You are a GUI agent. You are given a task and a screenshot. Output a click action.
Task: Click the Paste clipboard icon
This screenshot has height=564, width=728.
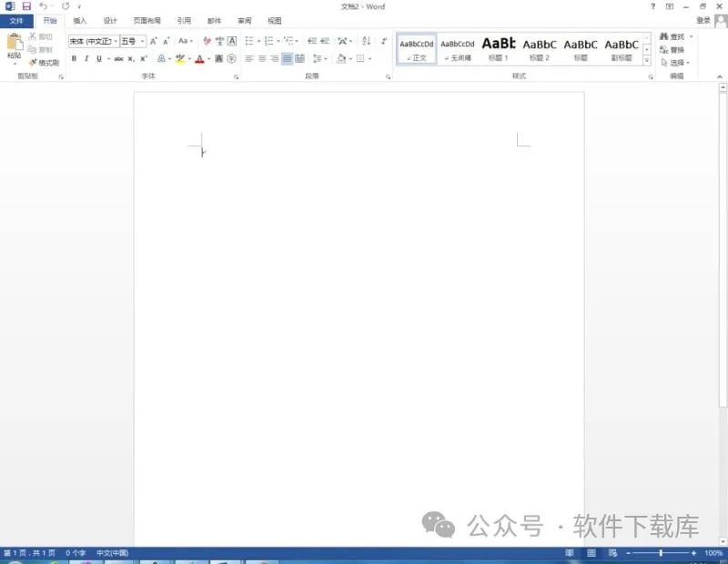click(x=15, y=43)
